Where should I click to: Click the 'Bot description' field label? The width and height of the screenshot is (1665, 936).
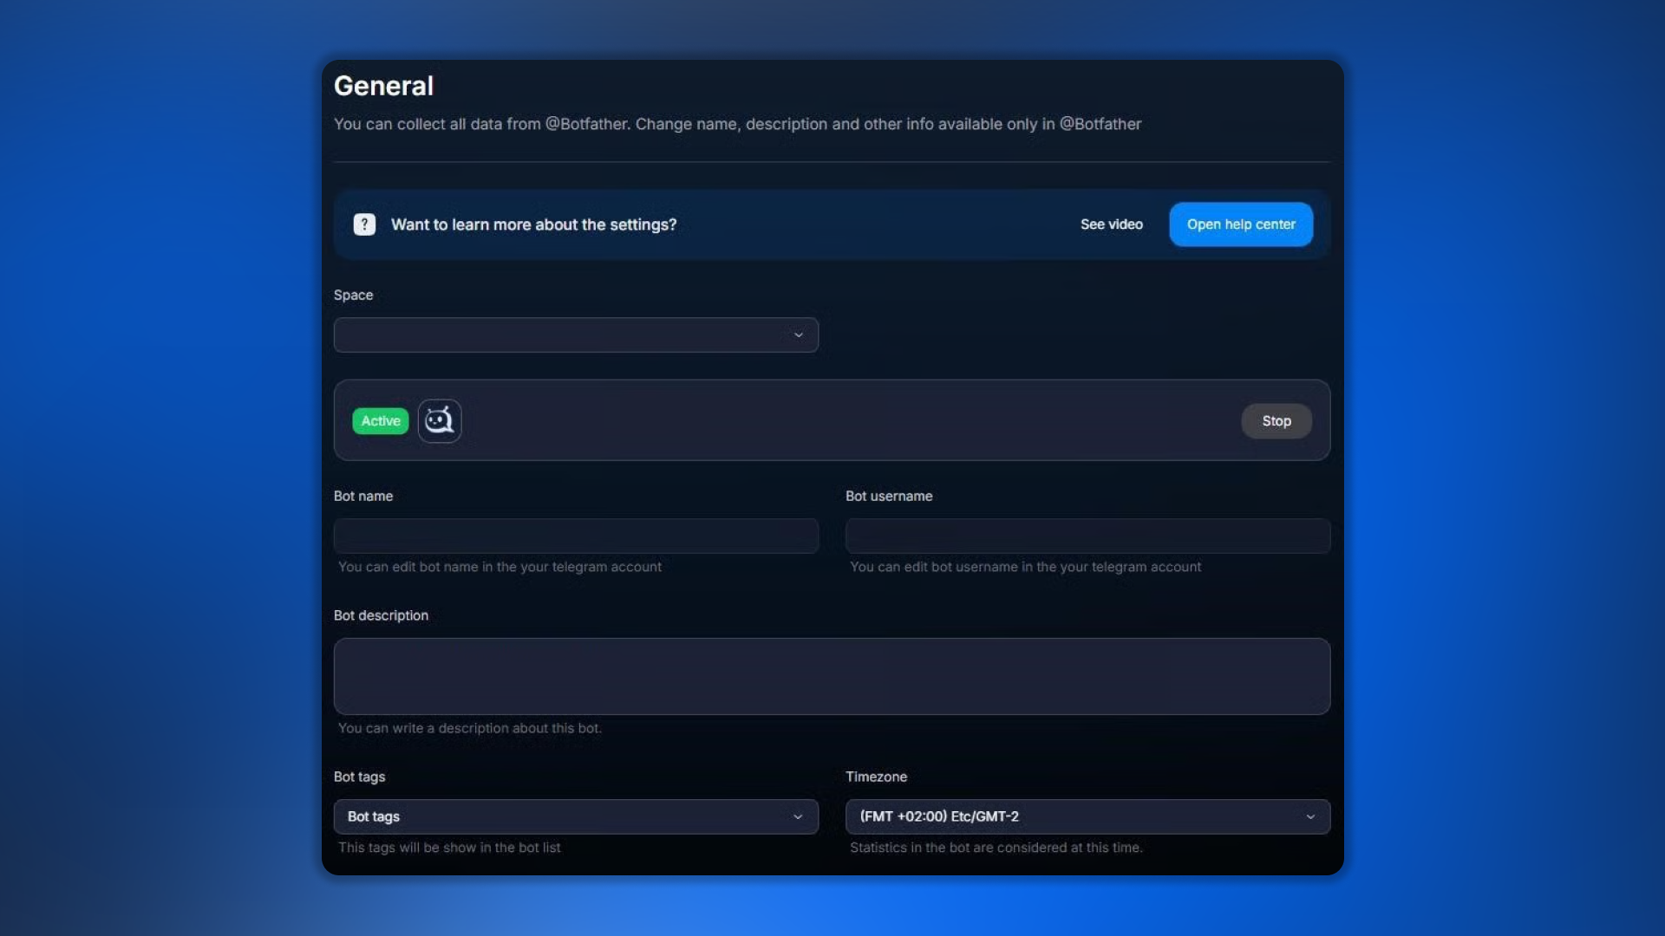click(x=381, y=615)
